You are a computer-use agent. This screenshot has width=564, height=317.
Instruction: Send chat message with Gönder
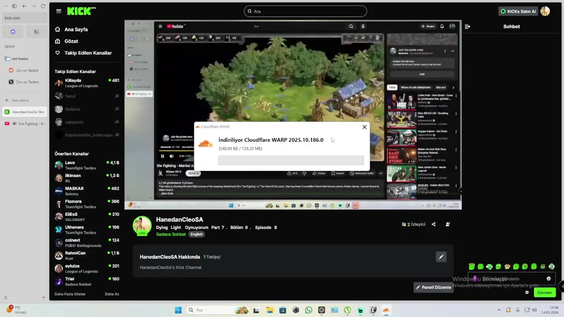pos(545,292)
